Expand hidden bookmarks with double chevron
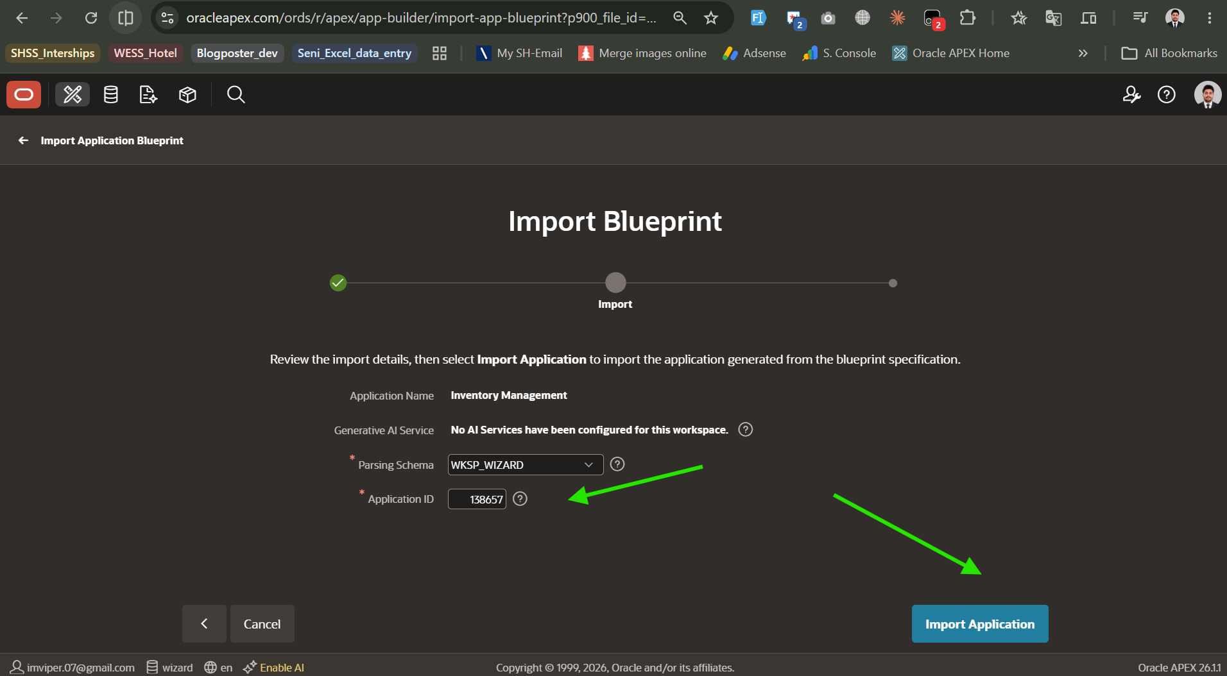 (x=1083, y=53)
